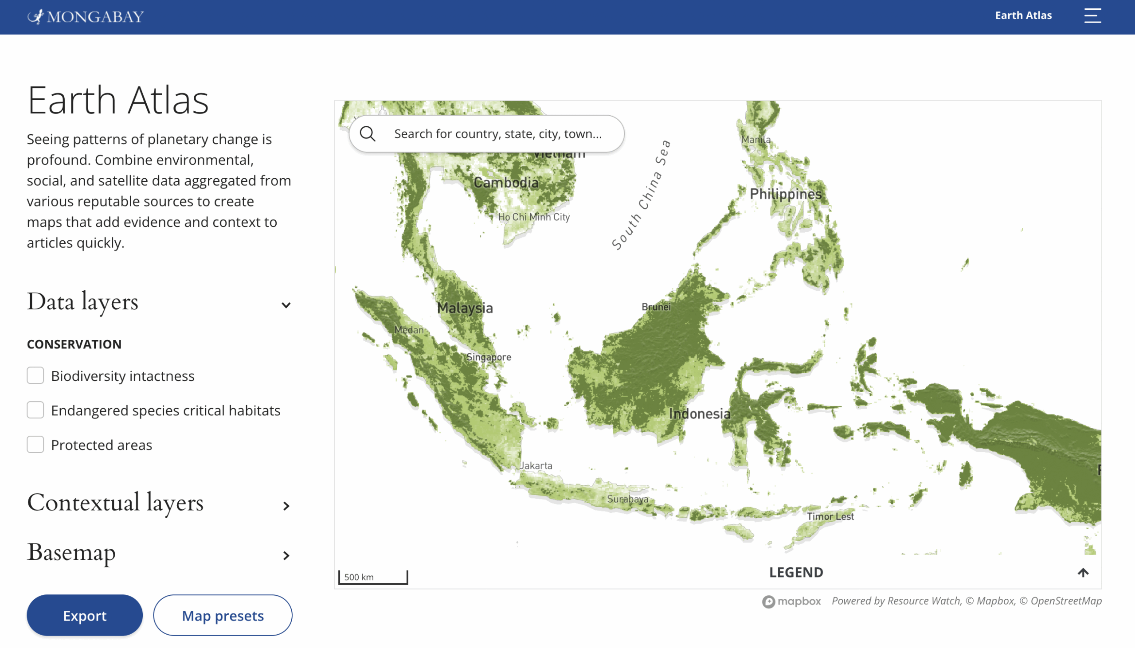1135x648 pixels.
Task: Click the Indonesia label on the map
Action: (x=699, y=414)
